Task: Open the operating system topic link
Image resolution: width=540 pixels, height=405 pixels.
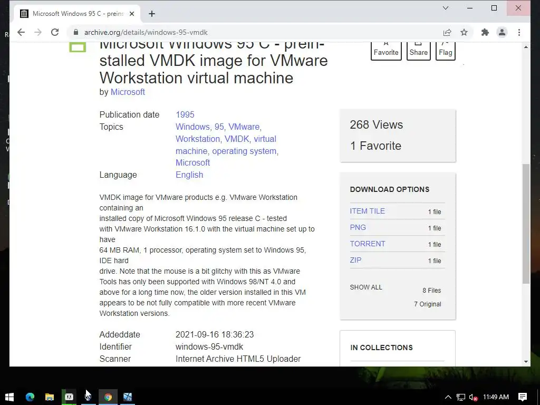Action: [244, 151]
